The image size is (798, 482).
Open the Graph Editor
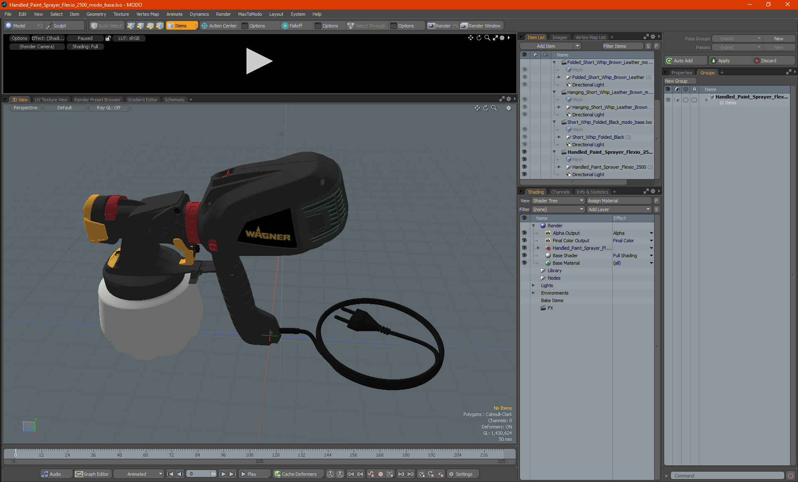click(x=92, y=474)
